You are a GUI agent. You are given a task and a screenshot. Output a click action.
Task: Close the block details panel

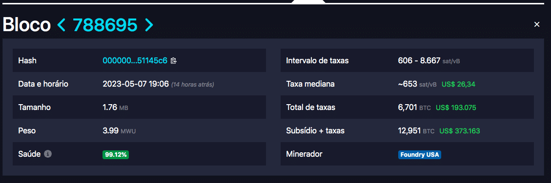tap(536, 24)
